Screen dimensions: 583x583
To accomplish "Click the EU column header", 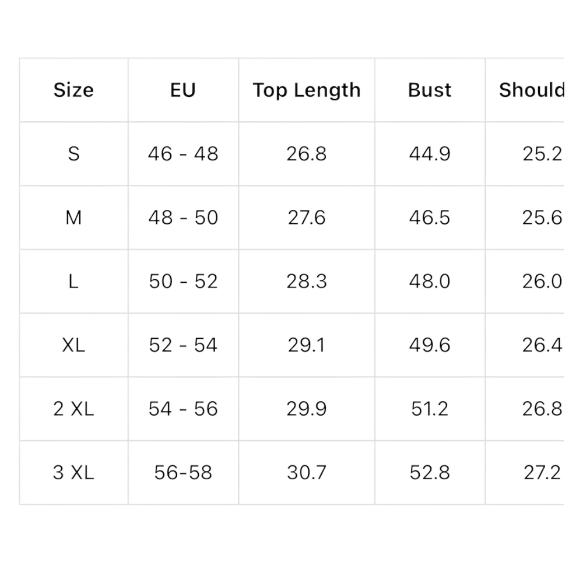I will (183, 90).
